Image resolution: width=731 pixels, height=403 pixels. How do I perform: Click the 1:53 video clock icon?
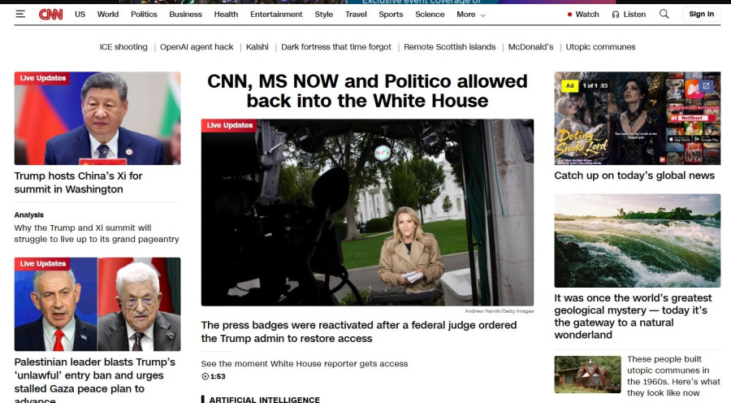(x=205, y=376)
